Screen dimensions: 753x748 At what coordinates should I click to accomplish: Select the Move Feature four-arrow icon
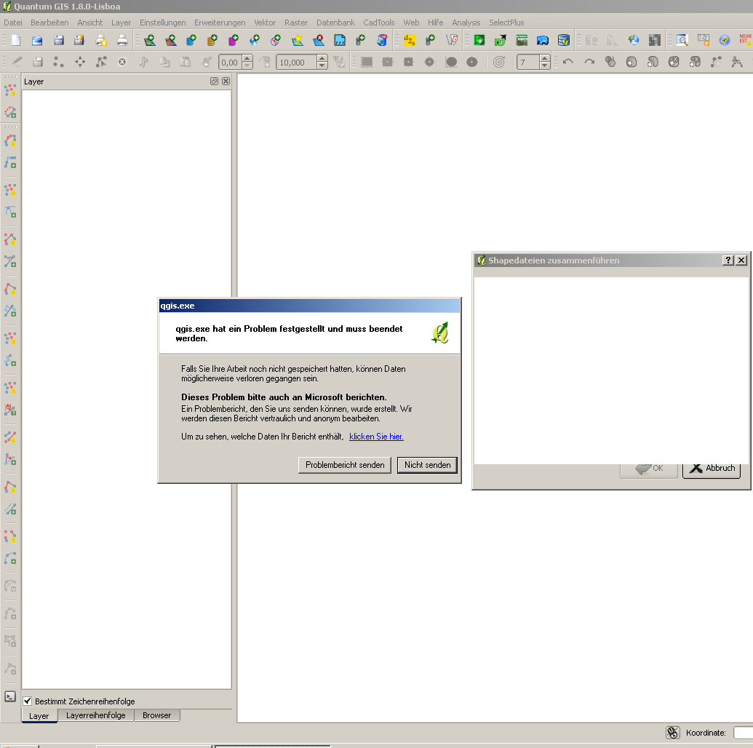click(x=80, y=62)
